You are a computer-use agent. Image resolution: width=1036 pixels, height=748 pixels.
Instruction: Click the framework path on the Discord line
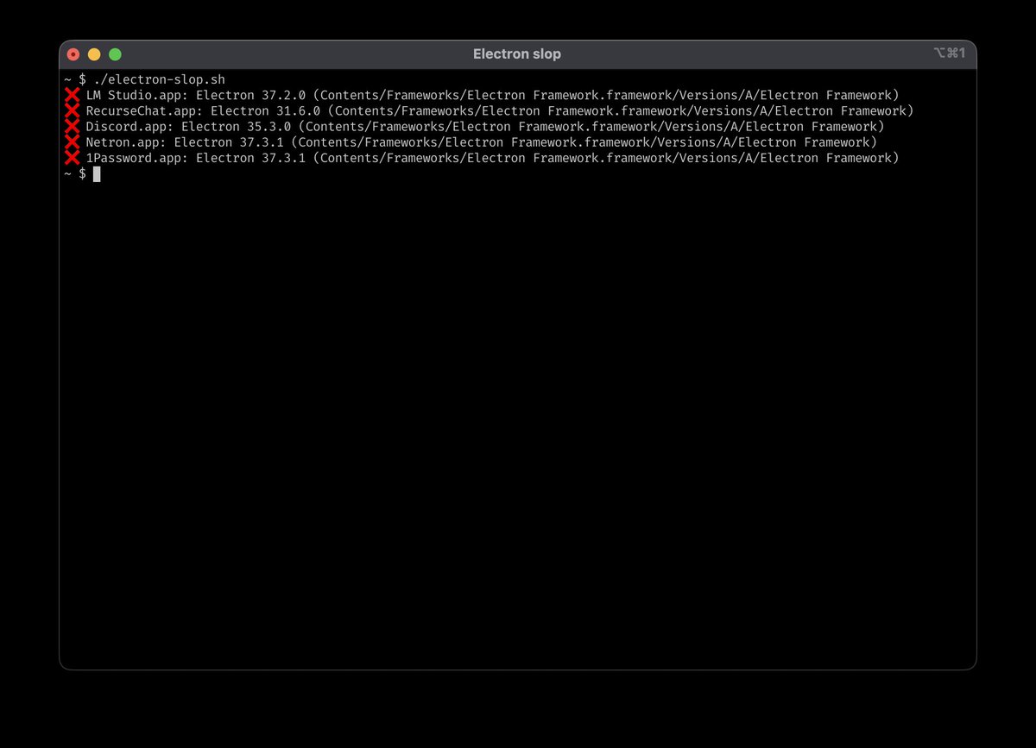591,127
